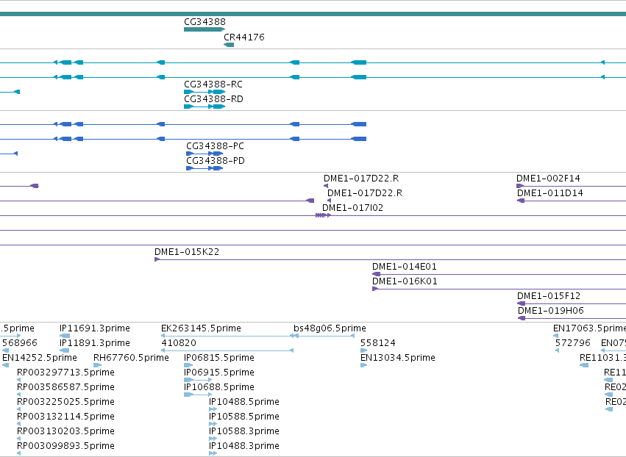
Task: Select the RP003225025.5prime EST label
Action: pos(65,402)
